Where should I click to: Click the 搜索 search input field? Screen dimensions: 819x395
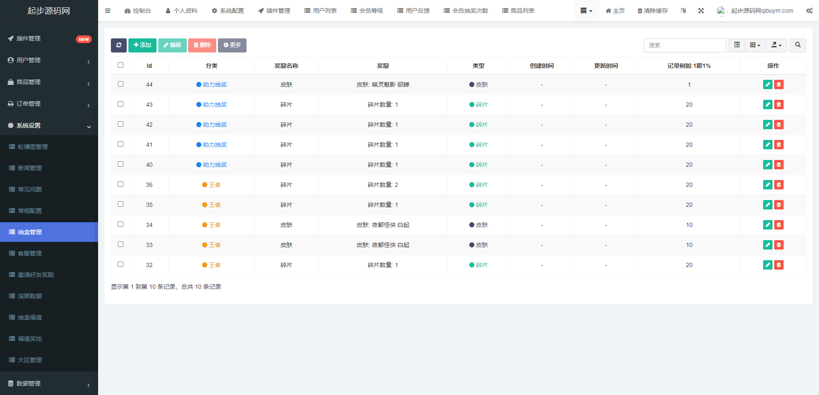coord(685,45)
